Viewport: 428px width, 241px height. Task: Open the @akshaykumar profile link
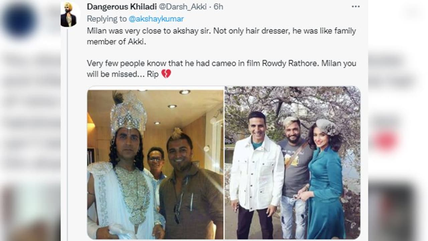[x=156, y=19]
